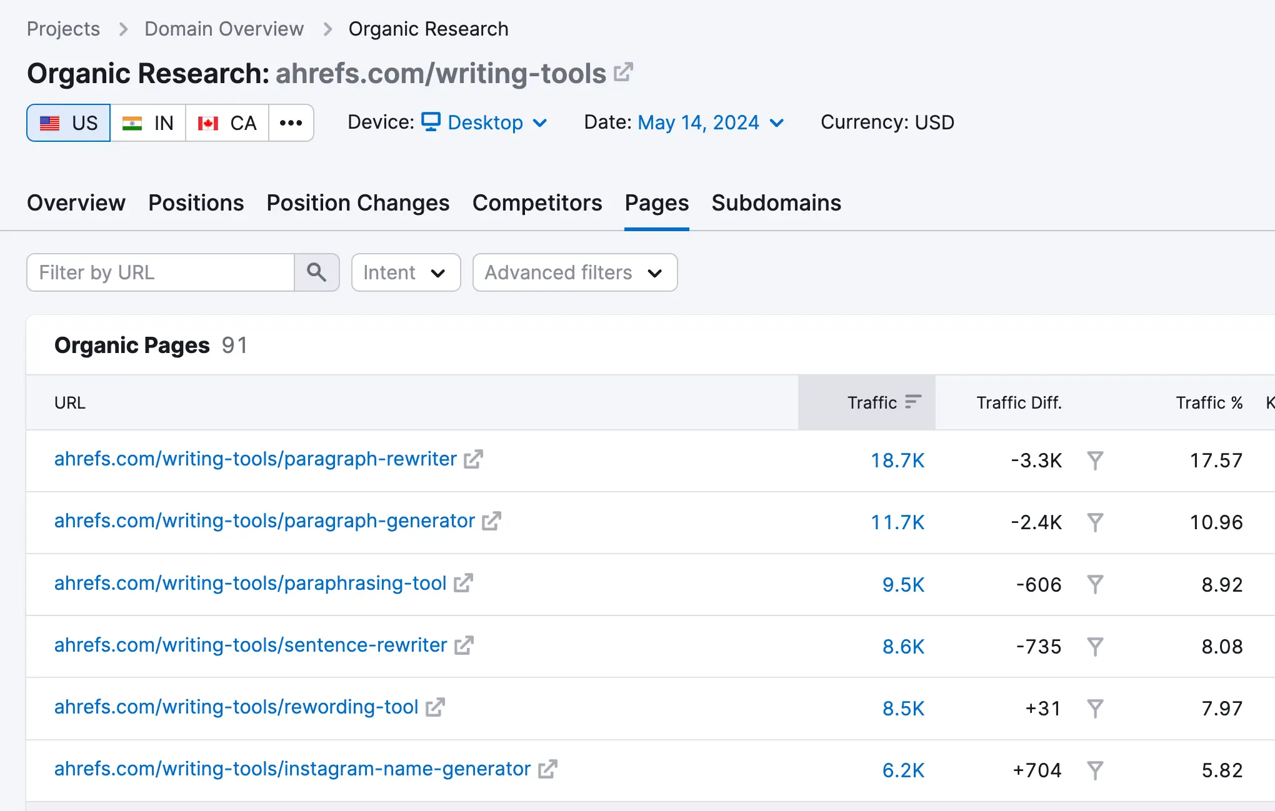1275x811 pixels.
Task: Open external link icon beside ahrefs.com/writing-tools title
Action: [x=623, y=72]
